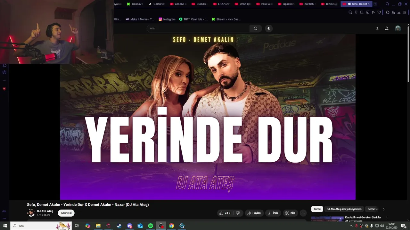Image resolution: width=410 pixels, height=230 pixels.
Task: Dislike the video with thumbs-down button
Action: (x=238, y=213)
